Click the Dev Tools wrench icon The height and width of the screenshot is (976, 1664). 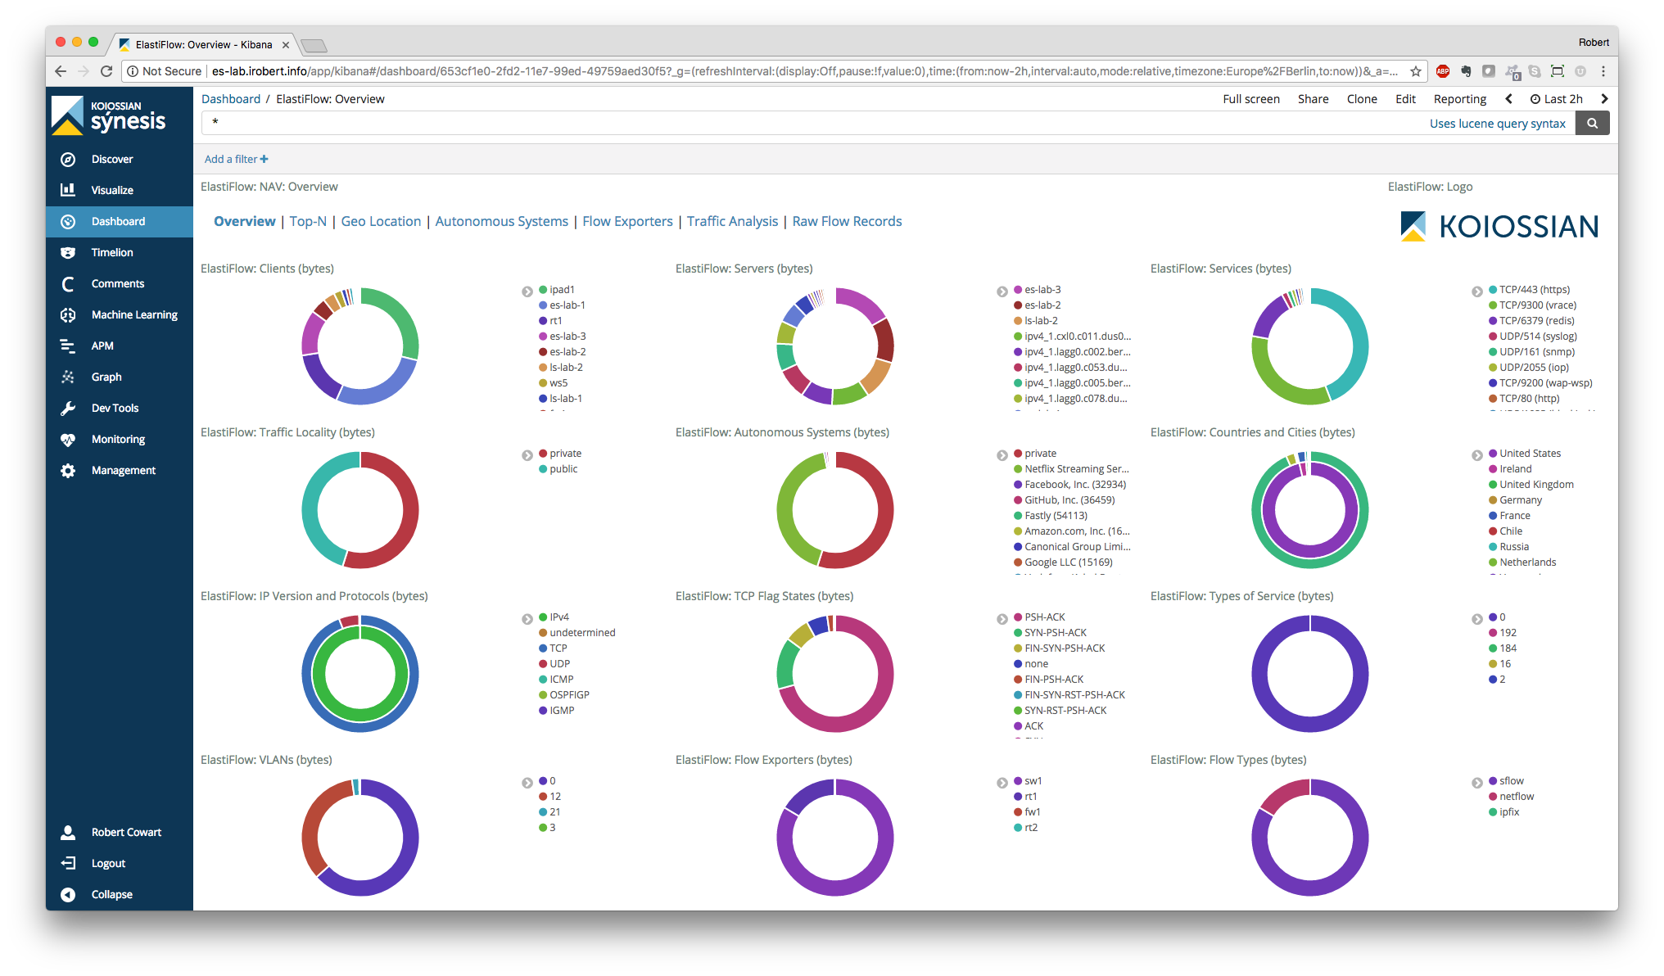tap(68, 409)
